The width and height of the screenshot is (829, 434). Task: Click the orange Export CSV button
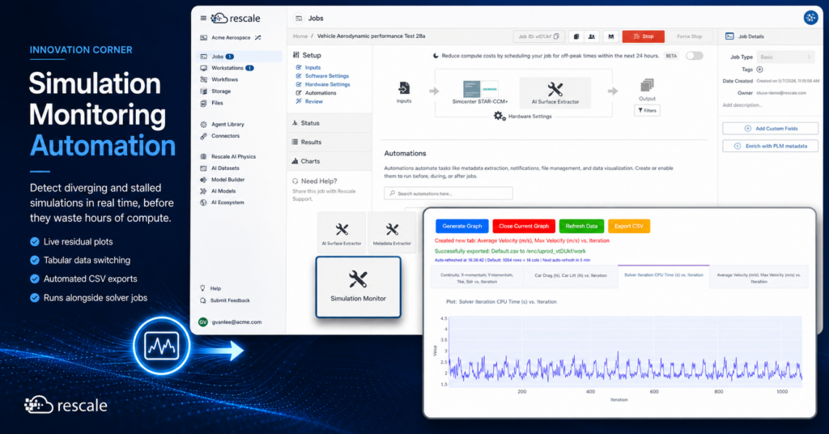click(628, 226)
